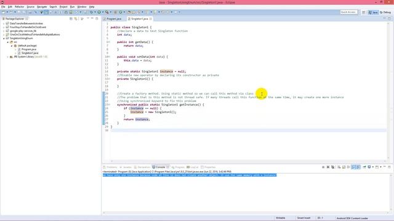Open the Run history dropdown arrow
The height and width of the screenshot is (221, 394).
pyautogui.click(x=103, y=12)
